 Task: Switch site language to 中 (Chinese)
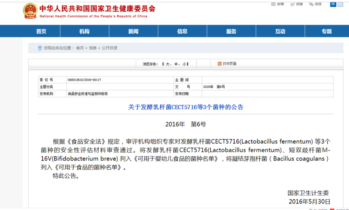(x=333, y=4)
